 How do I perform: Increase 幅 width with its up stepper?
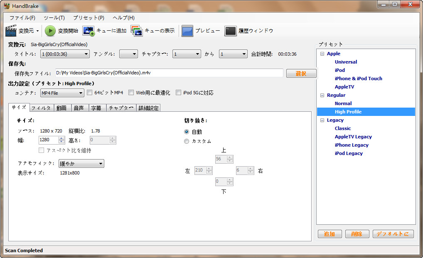pos(61,138)
